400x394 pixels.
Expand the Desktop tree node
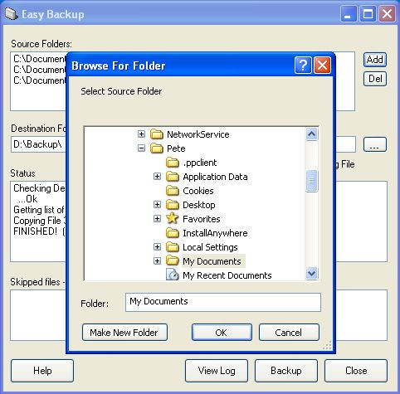(x=157, y=205)
